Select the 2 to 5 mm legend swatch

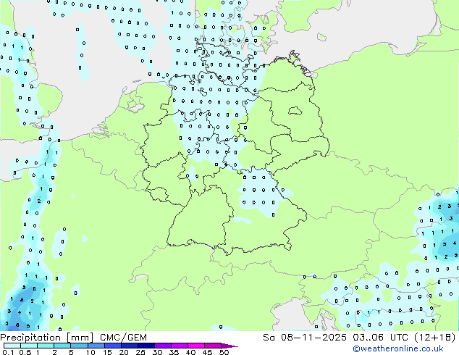62,346
